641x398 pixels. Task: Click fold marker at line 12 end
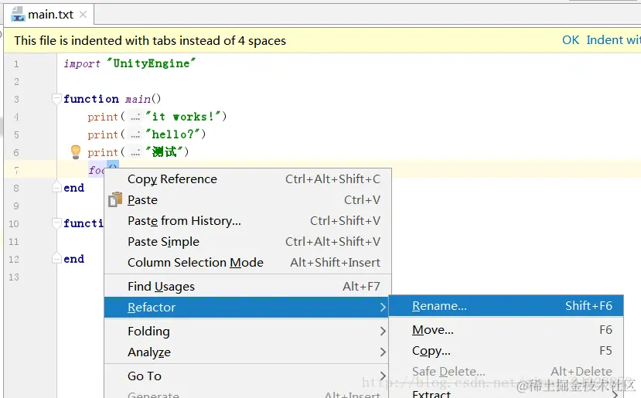pos(56,259)
